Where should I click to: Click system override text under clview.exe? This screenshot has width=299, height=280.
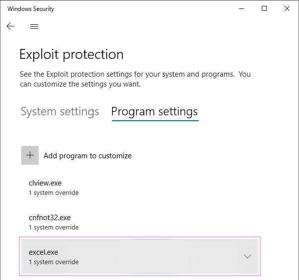pyautogui.click(x=54, y=193)
